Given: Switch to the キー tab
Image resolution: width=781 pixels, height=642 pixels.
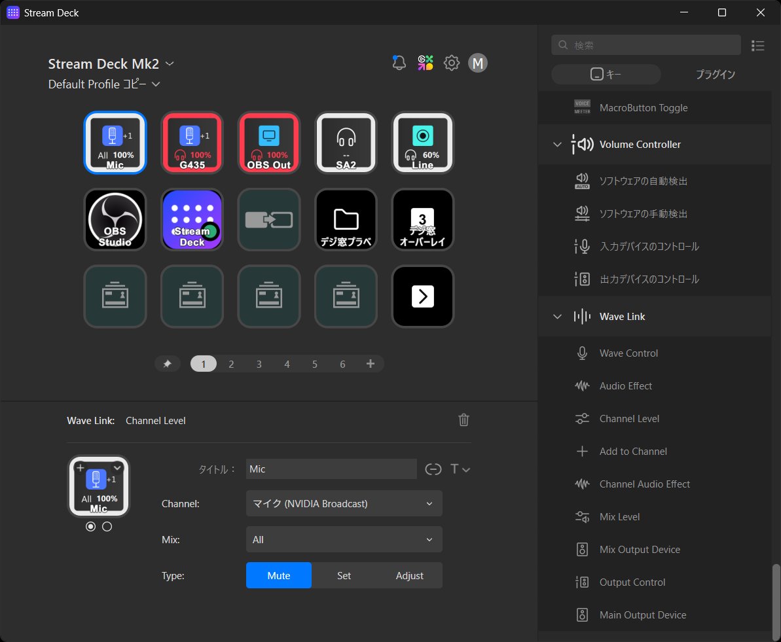Looking at the screenshot, I should click(x=606, y=74).
